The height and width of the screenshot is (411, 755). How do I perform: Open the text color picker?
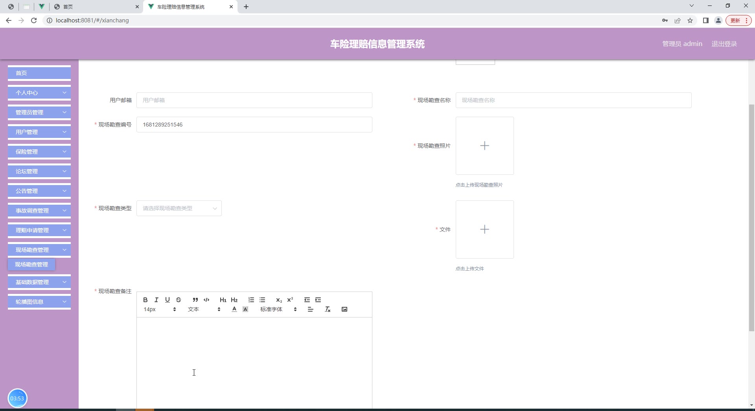tap(234, 309)
